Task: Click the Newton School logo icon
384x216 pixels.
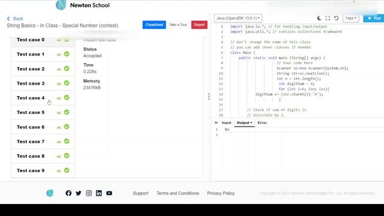Action: [x=61, y=5]
